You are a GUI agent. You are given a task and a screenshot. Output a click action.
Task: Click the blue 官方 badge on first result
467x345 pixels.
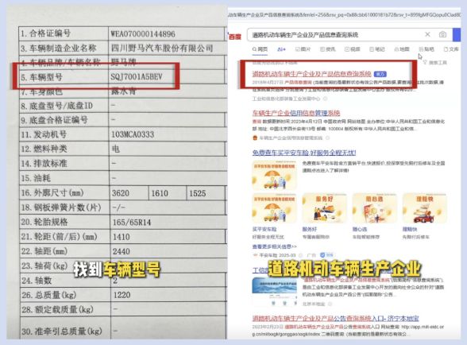pos(380,74)
